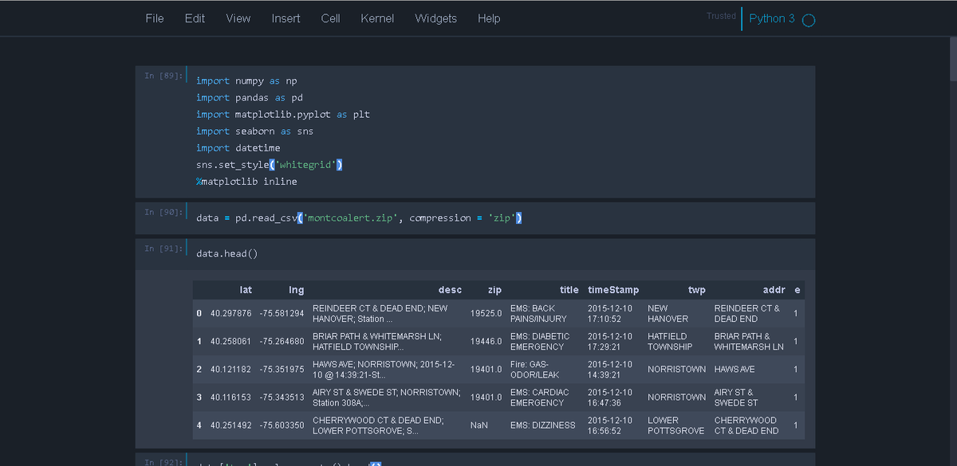Click the 'LOWER POTTSGROVE' township cell

point(676,425)
